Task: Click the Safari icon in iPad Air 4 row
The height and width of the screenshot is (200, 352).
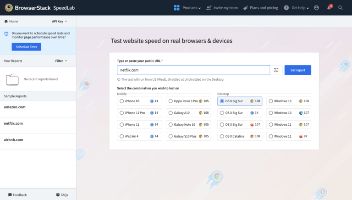Action: pos(152,136)
